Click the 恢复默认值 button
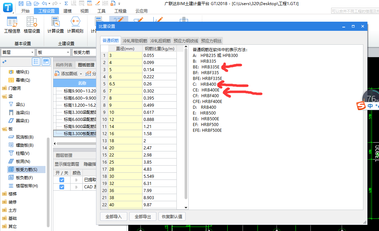The height and width of the screenshot is (231, 379). 172,216
